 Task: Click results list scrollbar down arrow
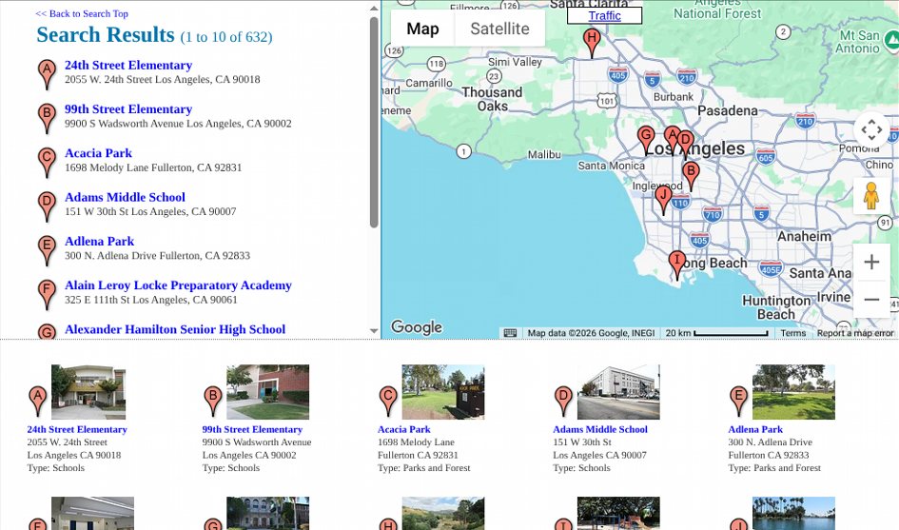374,331
